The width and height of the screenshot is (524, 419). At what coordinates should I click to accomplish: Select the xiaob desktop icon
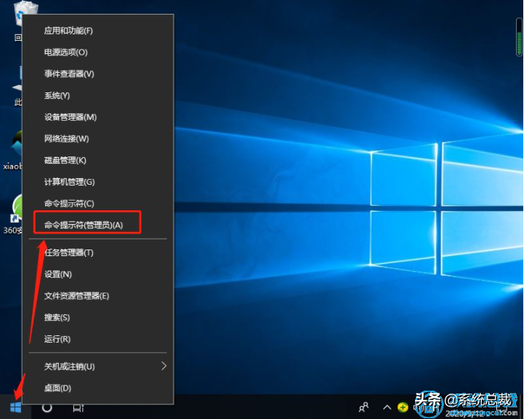point(16,145)
